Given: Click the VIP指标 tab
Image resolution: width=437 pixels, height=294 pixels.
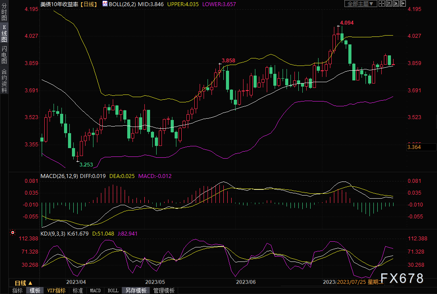Looking at the screenshot, I should click(x=56, y=290).
